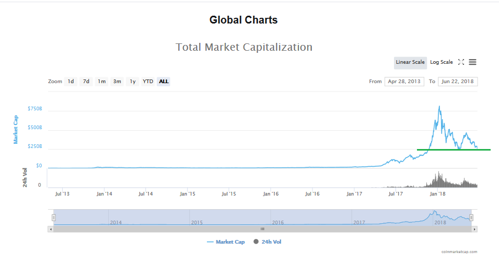Set zoom range to 7d
The image size is (499, 263).
click(86, 82)
